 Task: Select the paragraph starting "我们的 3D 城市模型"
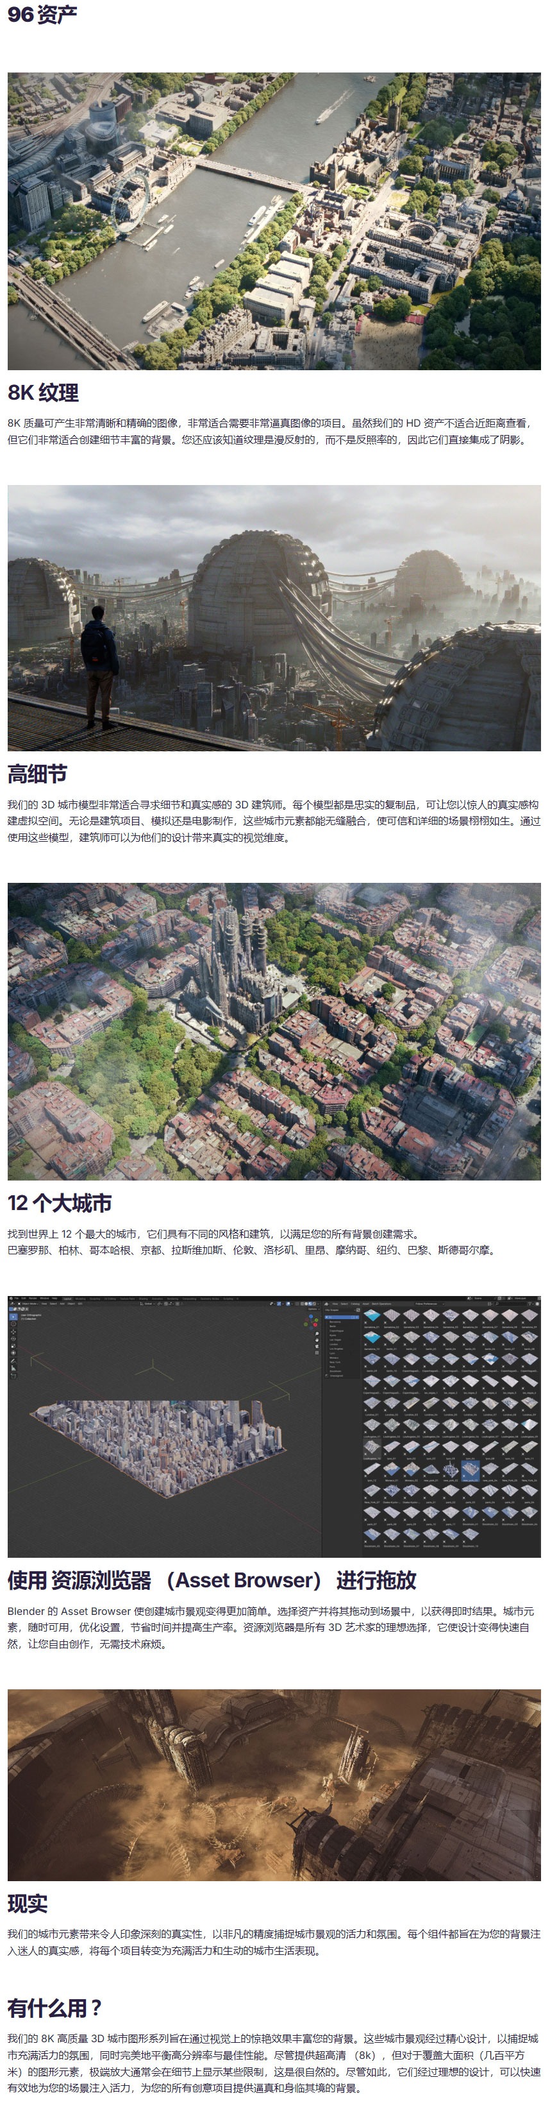pyautogui.click(x=274, y=821)
